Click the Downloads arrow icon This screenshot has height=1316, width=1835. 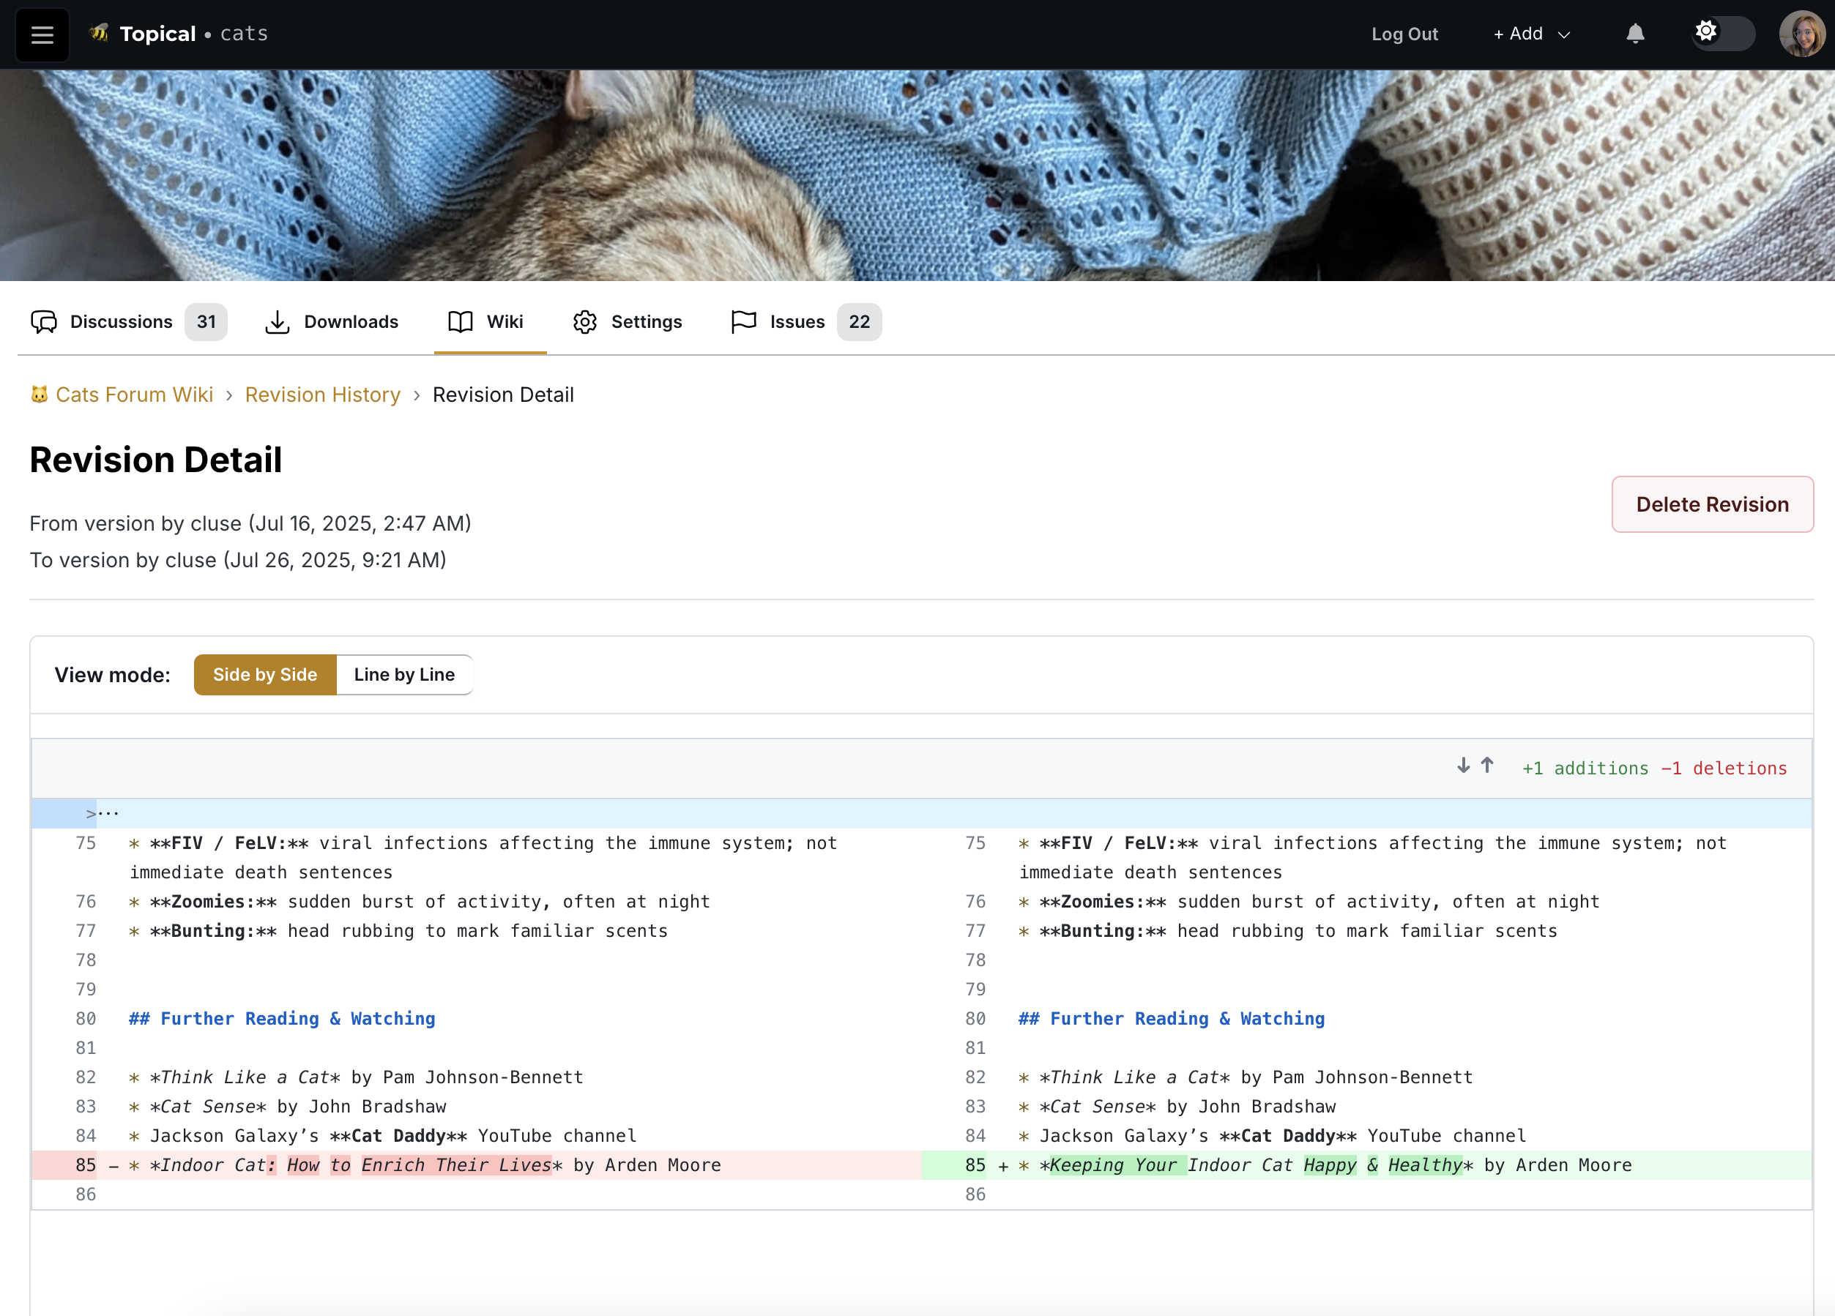click(x=278, y=322)
